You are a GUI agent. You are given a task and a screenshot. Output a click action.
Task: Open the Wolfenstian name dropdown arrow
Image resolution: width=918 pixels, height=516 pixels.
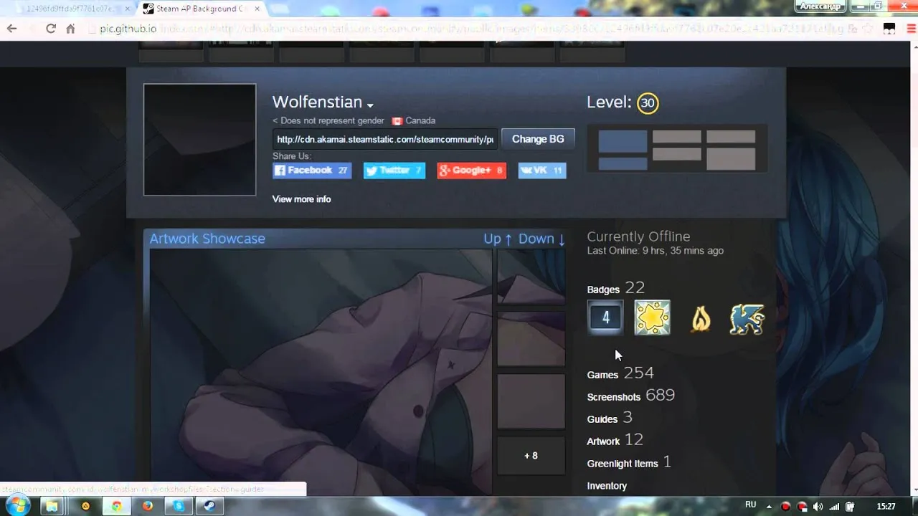point(370,105)
